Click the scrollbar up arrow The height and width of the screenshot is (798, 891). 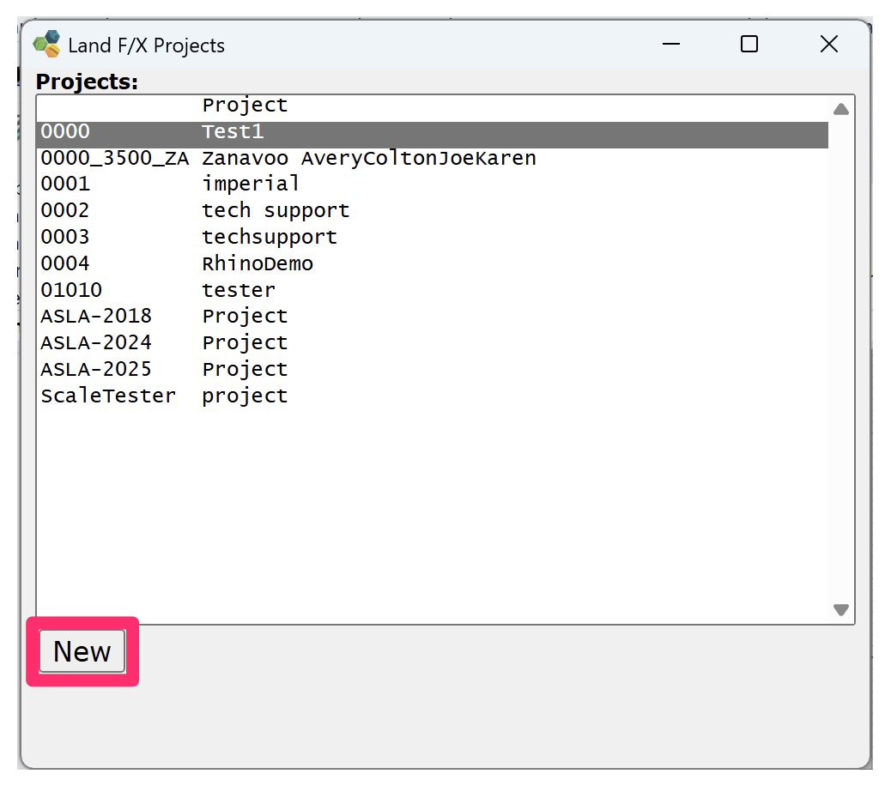click(x=841, y=108)
